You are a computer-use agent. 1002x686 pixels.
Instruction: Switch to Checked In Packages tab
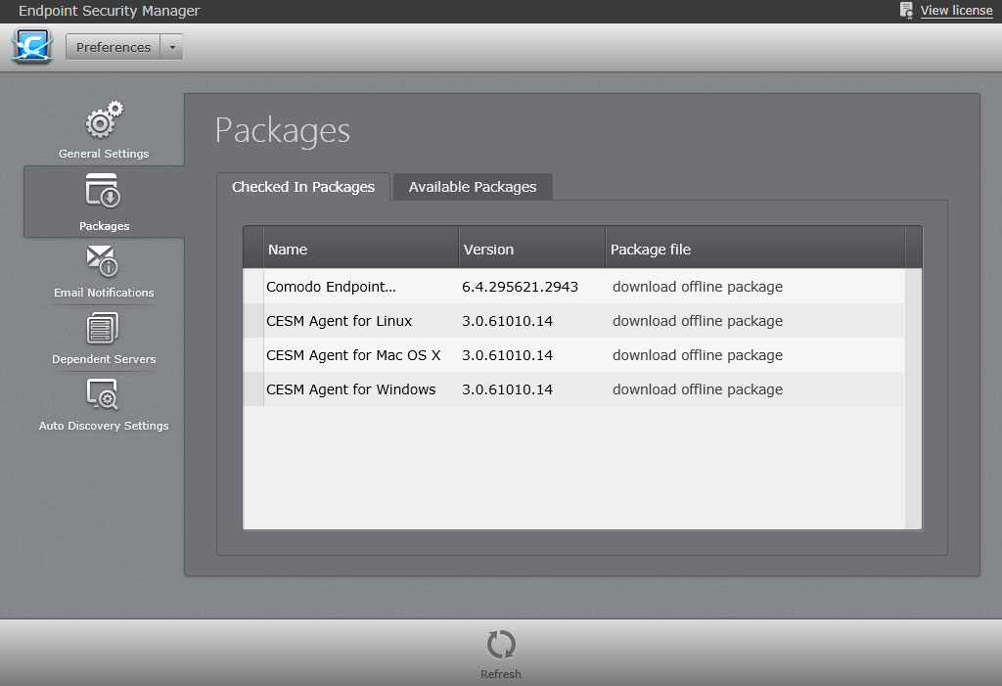pyautogui.click(x=303, y=187)
